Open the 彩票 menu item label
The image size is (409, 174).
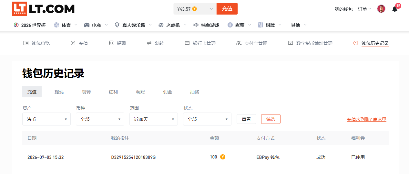(x=240, y=25)
